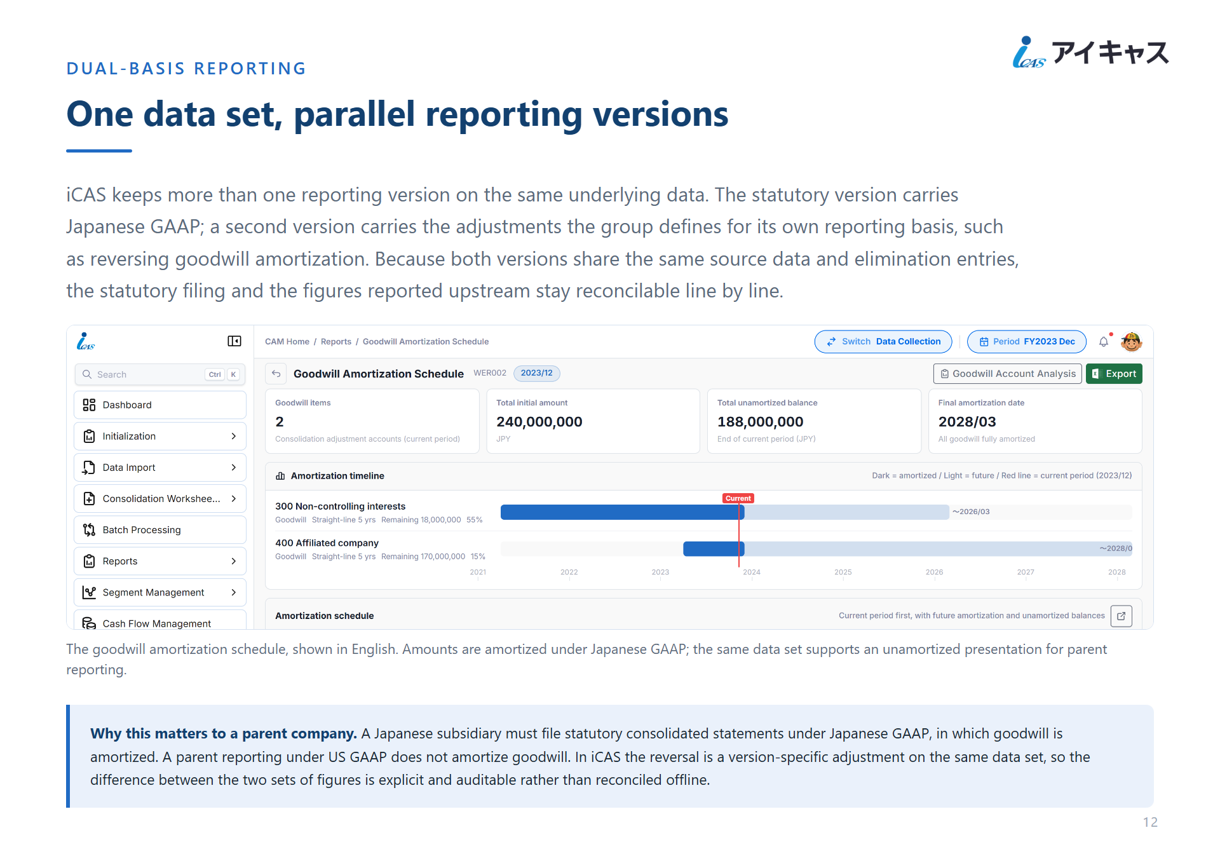Open Goodwill Account Analysis
Viewport: 1220px width, 863px height.
(1008, 374)
